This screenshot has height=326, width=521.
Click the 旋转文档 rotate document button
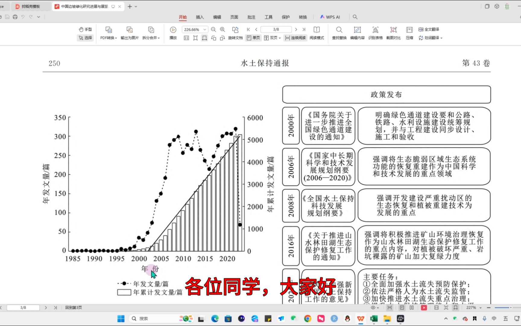coord(235,33)
